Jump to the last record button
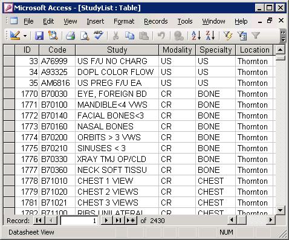 click(x=119, y=221)
